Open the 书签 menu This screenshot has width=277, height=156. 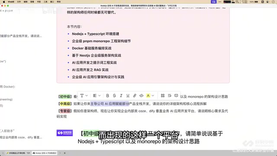pyautogui.click(x=39, y=2)
